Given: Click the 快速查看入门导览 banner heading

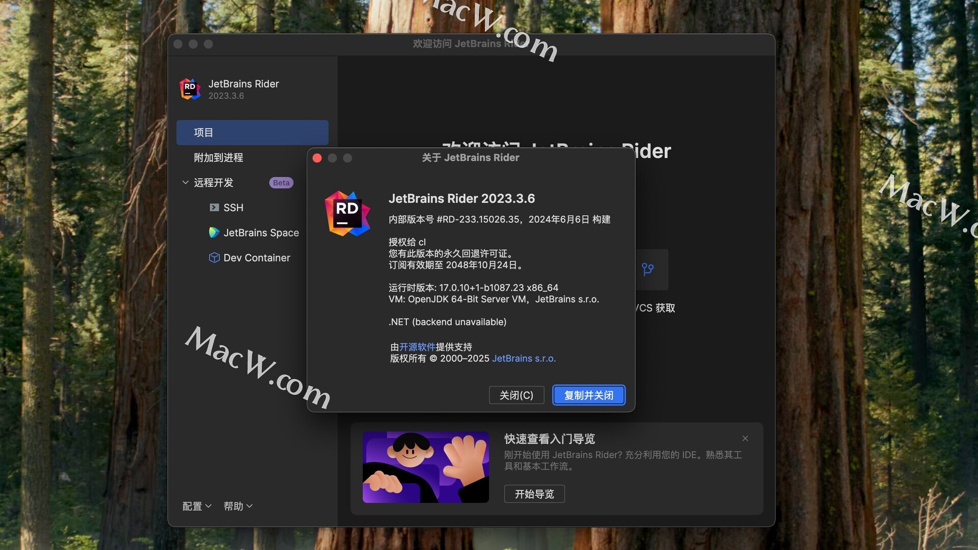Looking at the screenshot, I should point(550,439).
